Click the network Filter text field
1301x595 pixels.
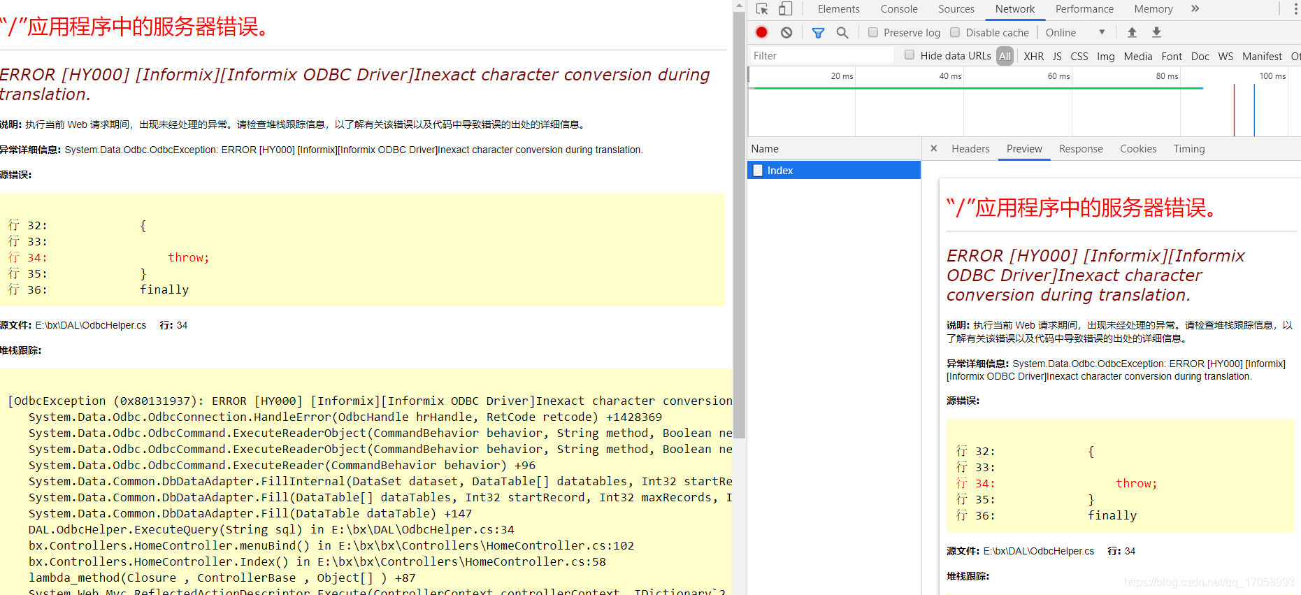pyautogui.click(x=821, y=56)
